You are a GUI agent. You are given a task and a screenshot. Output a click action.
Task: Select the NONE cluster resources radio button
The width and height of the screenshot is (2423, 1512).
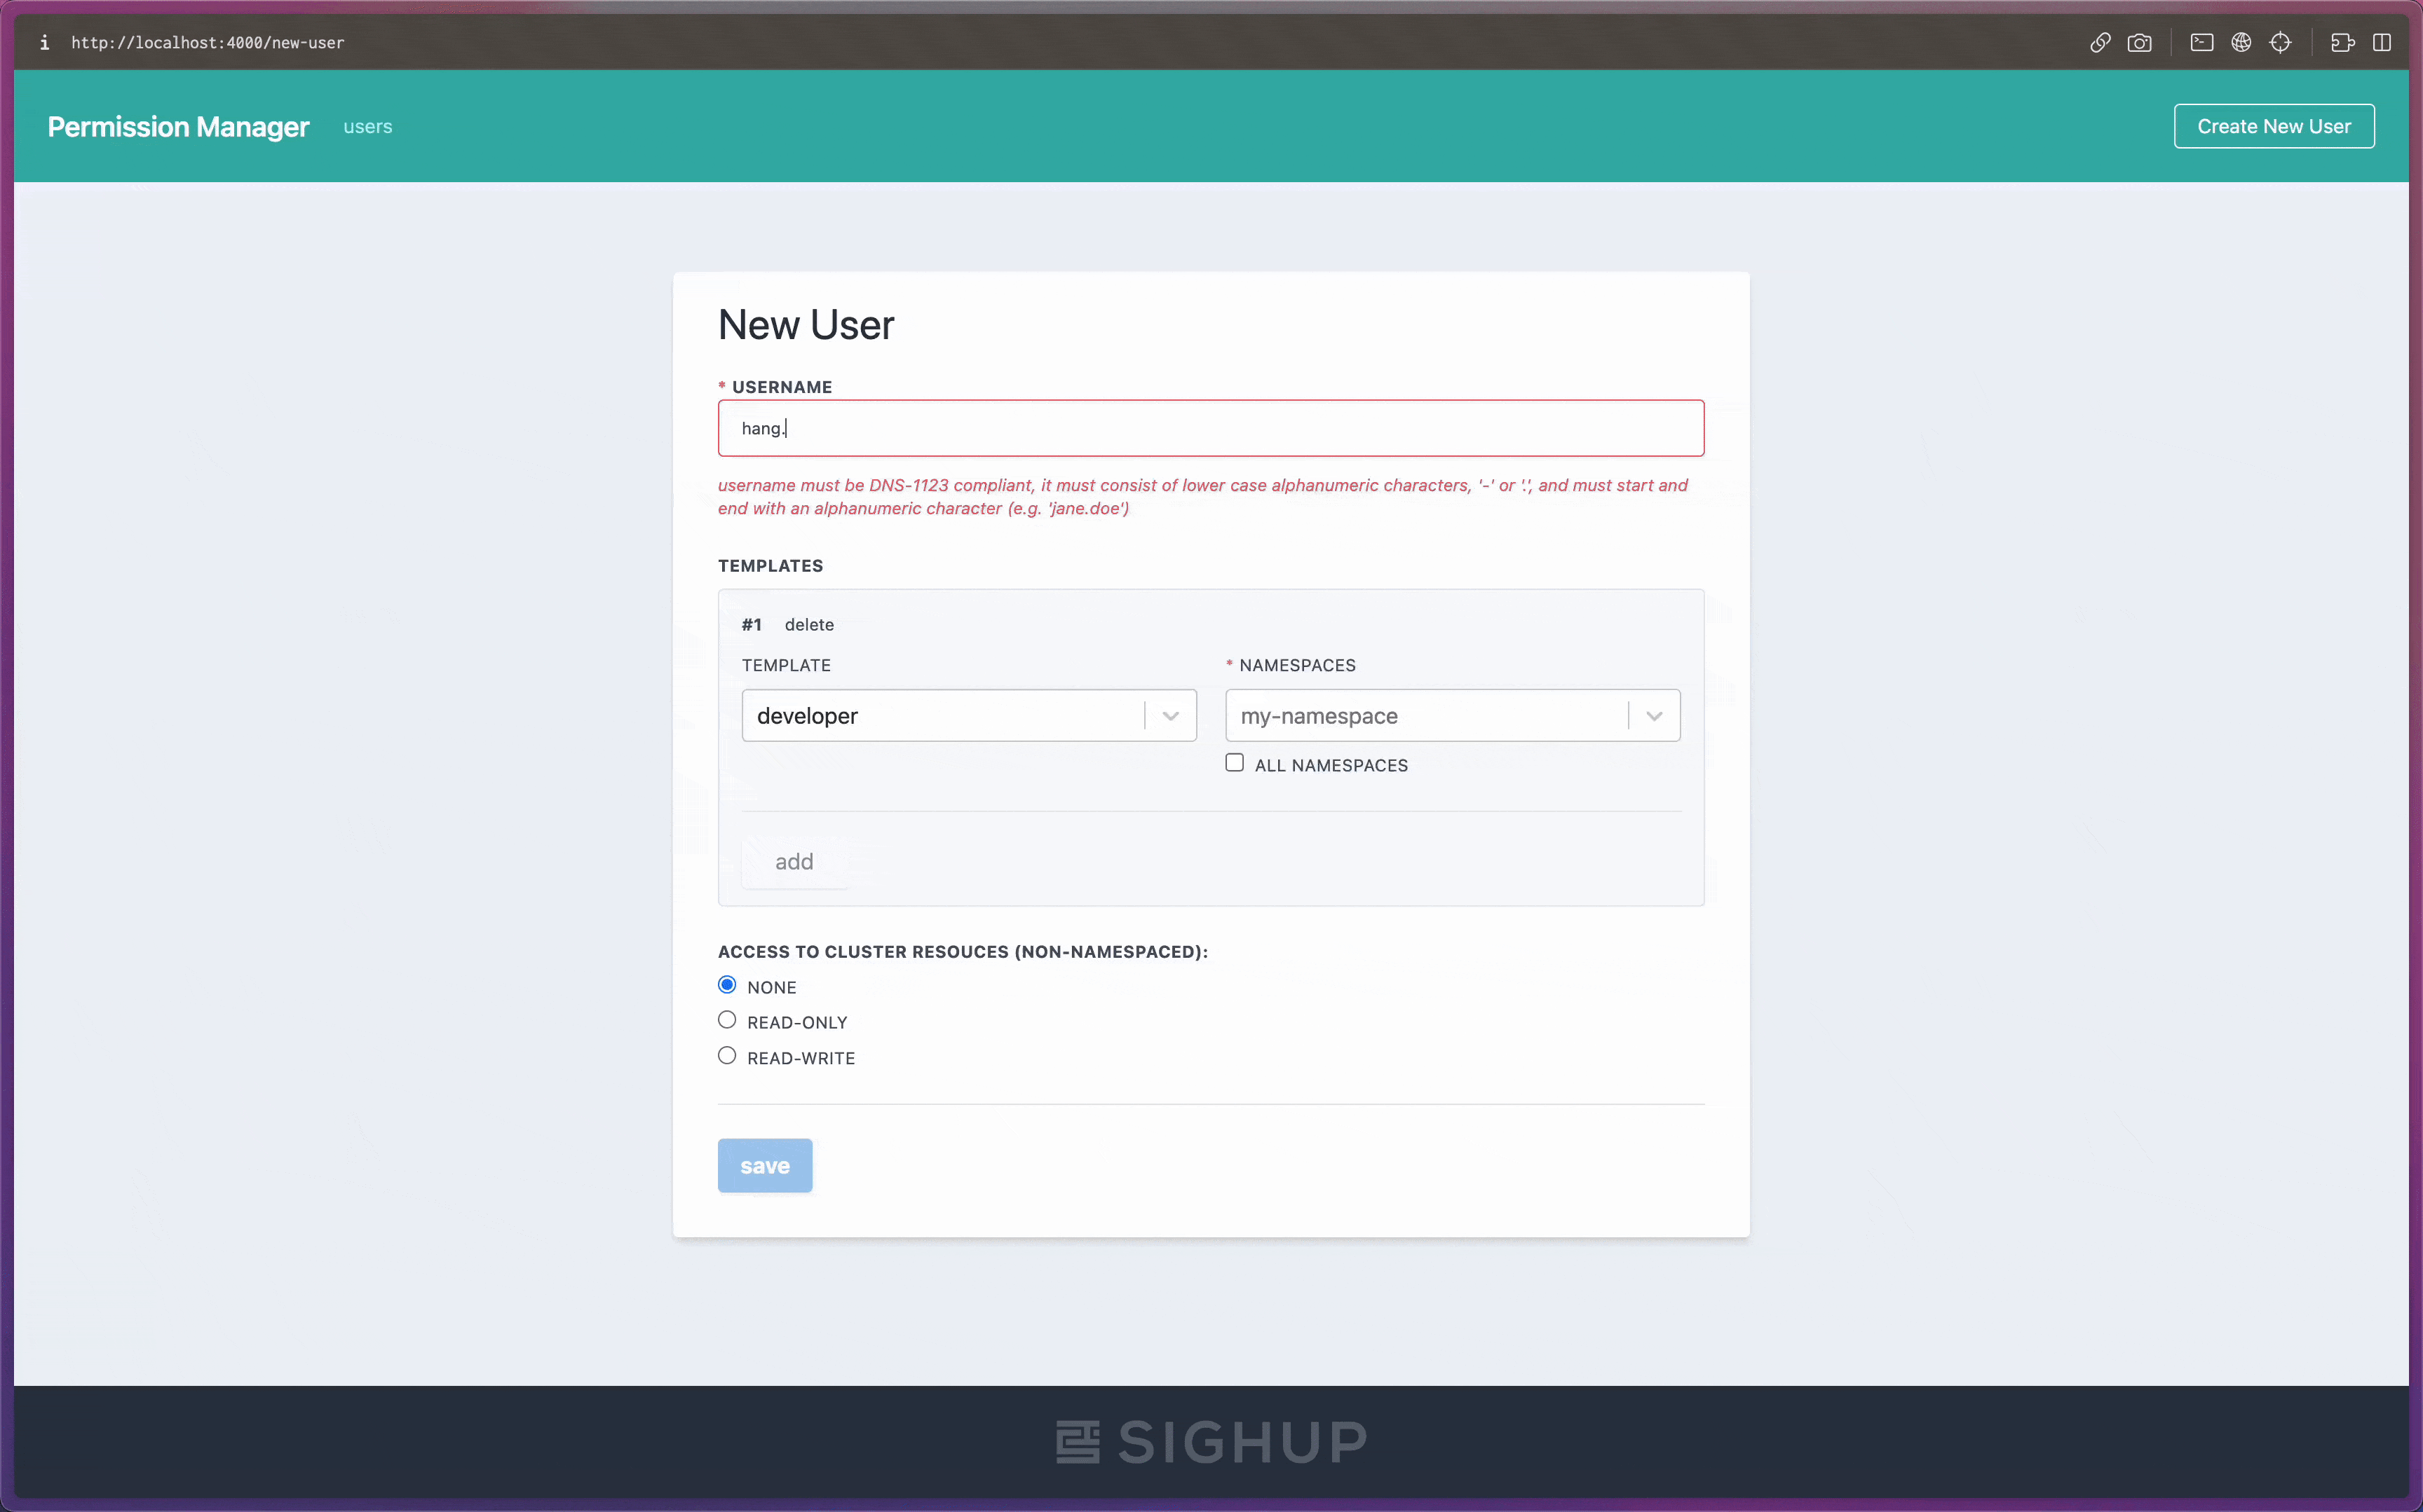click(727, 984)
